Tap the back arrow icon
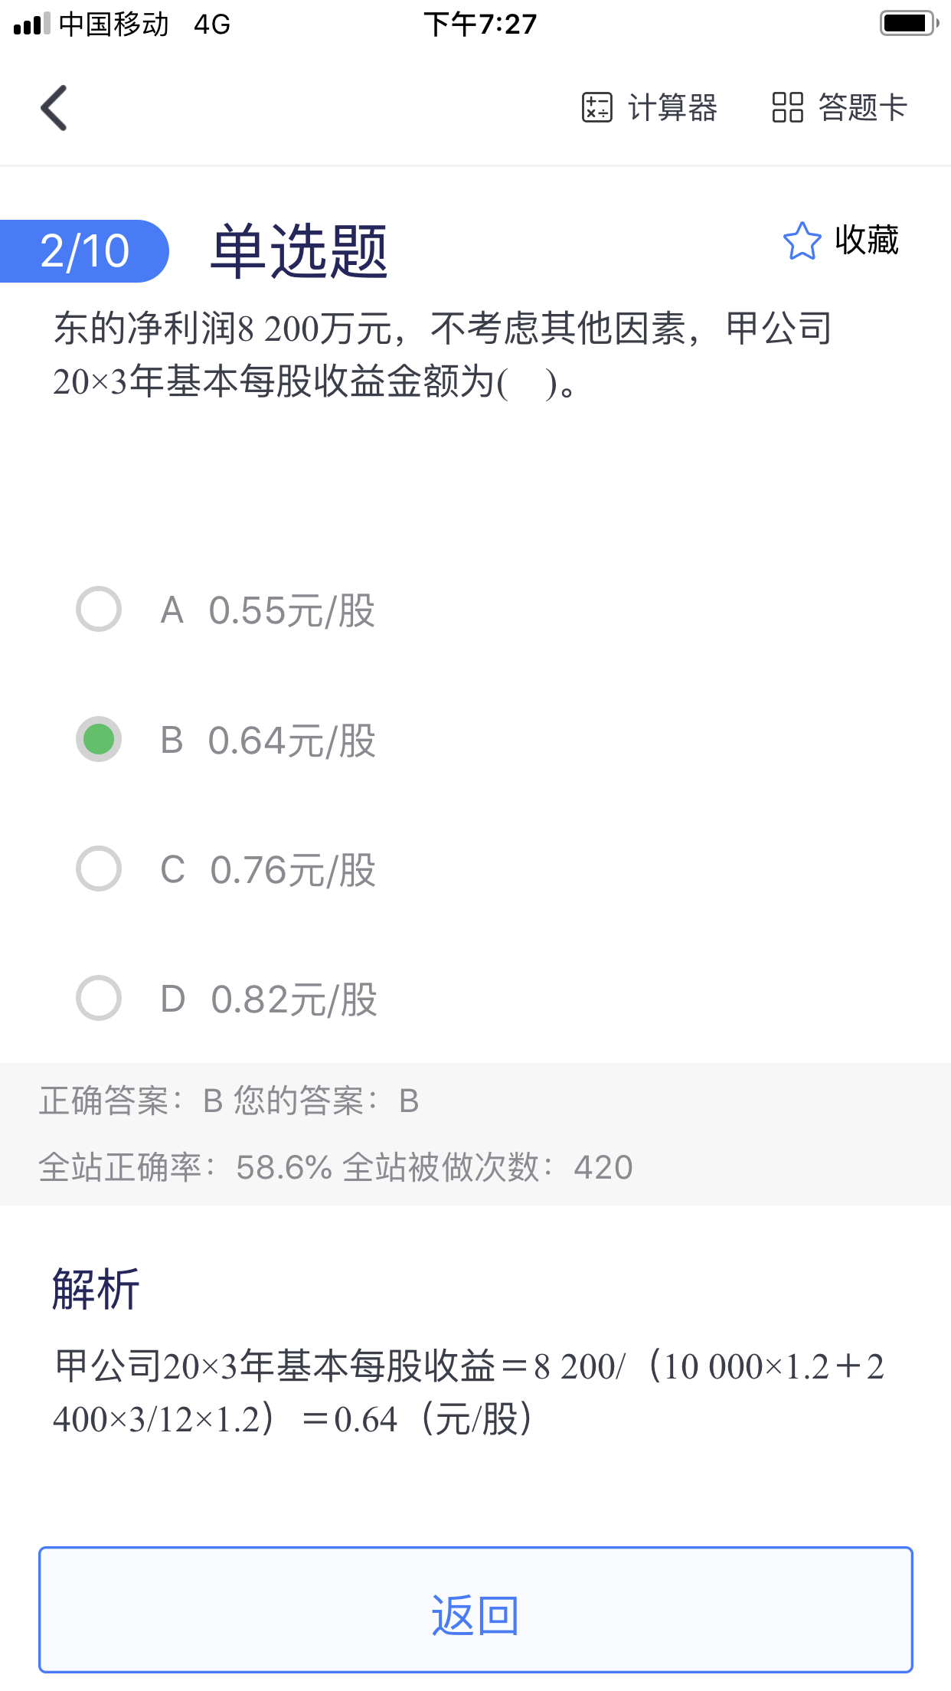 (54, 108)
